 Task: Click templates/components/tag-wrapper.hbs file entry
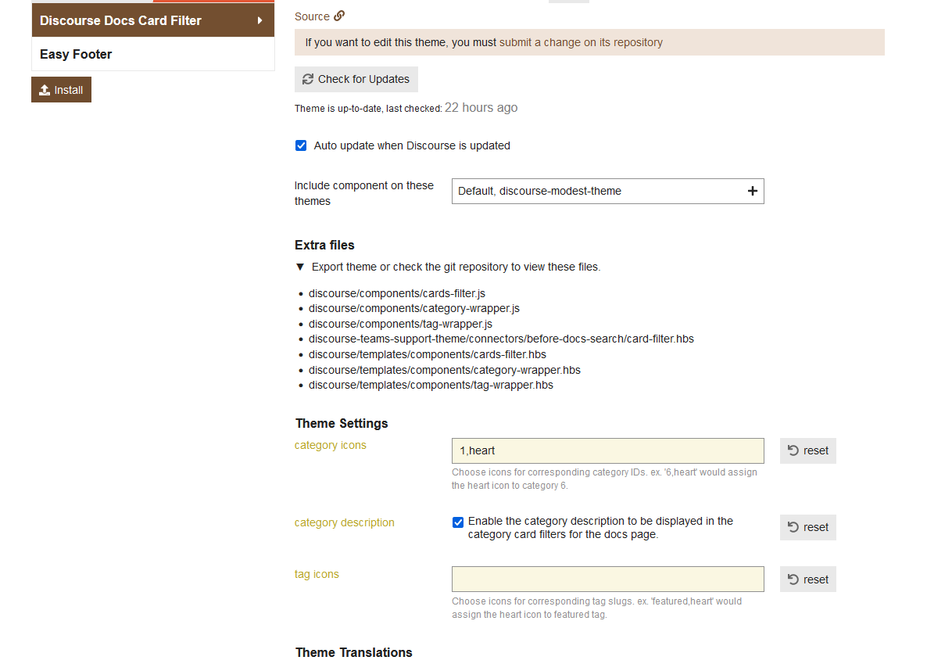point(431,386)
